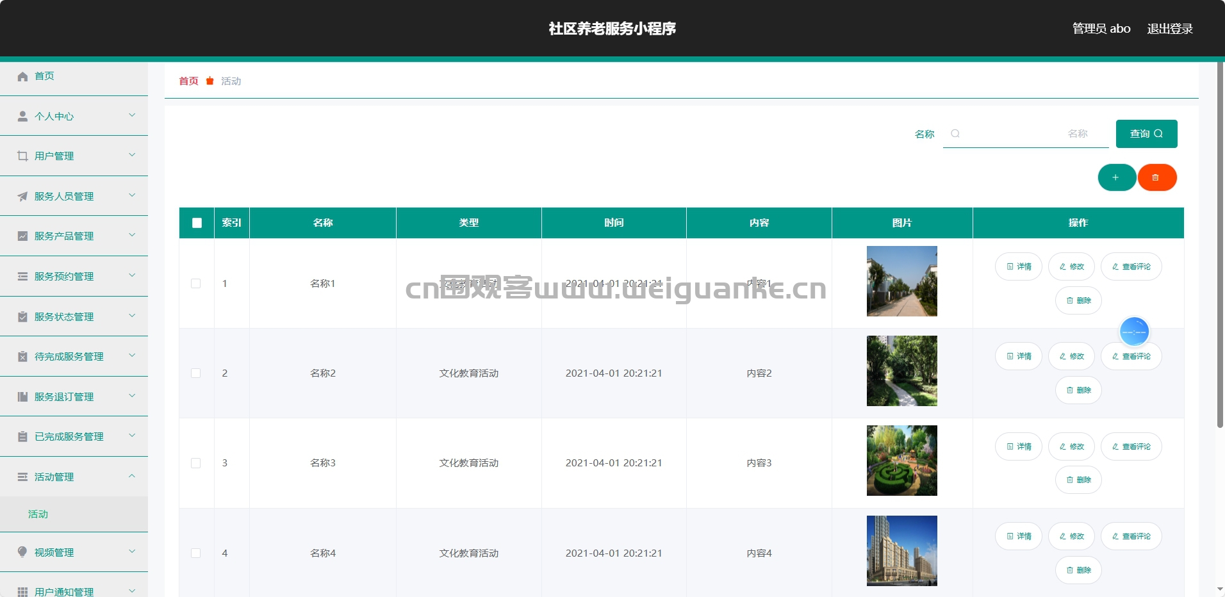This screenshot has width=1225, height=597.
Task: Click the crop icon next to 用户管理
Action: point(22,156)
